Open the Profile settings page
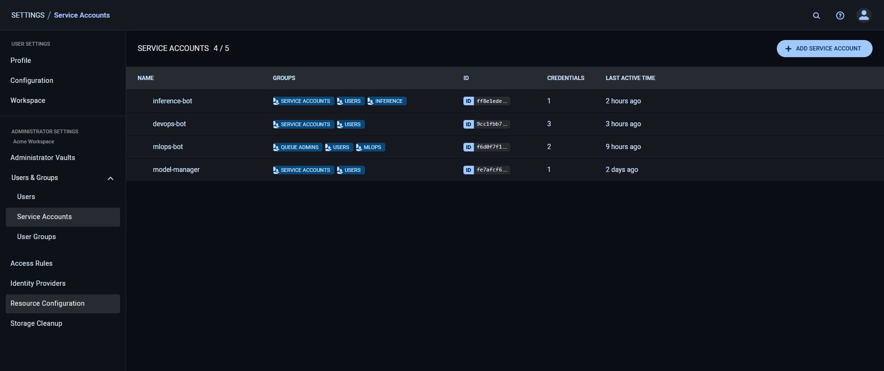Viewport: 884px width, 371px height. pyautogui.click(x=21, y=60)
